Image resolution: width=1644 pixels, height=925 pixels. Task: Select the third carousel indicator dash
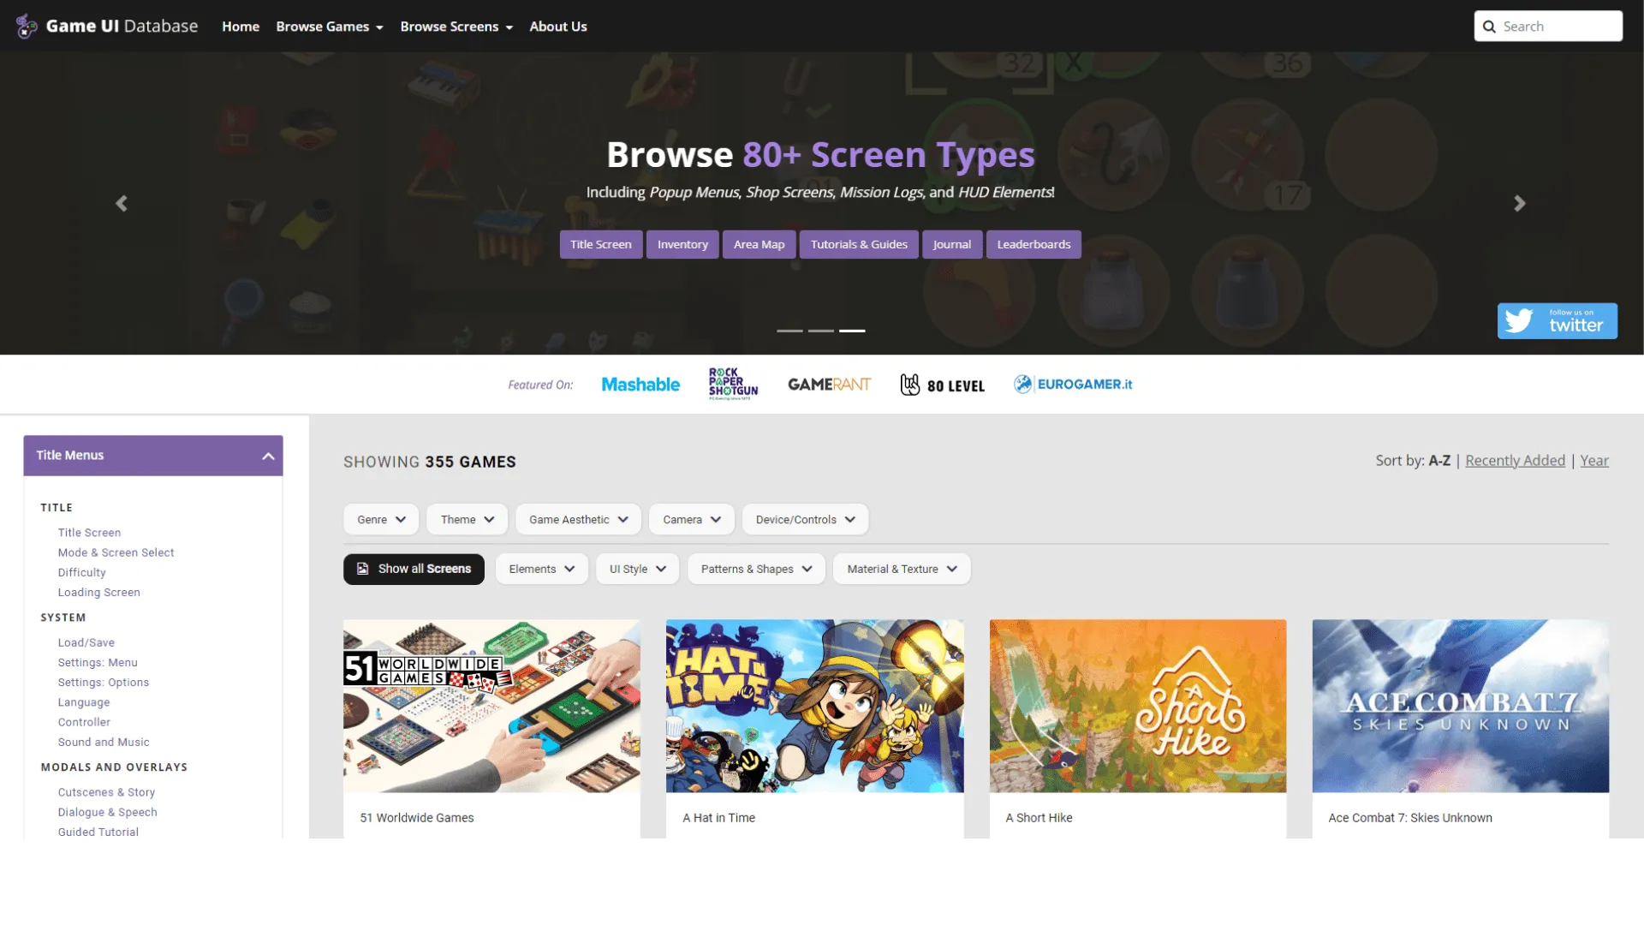[852, 331]
